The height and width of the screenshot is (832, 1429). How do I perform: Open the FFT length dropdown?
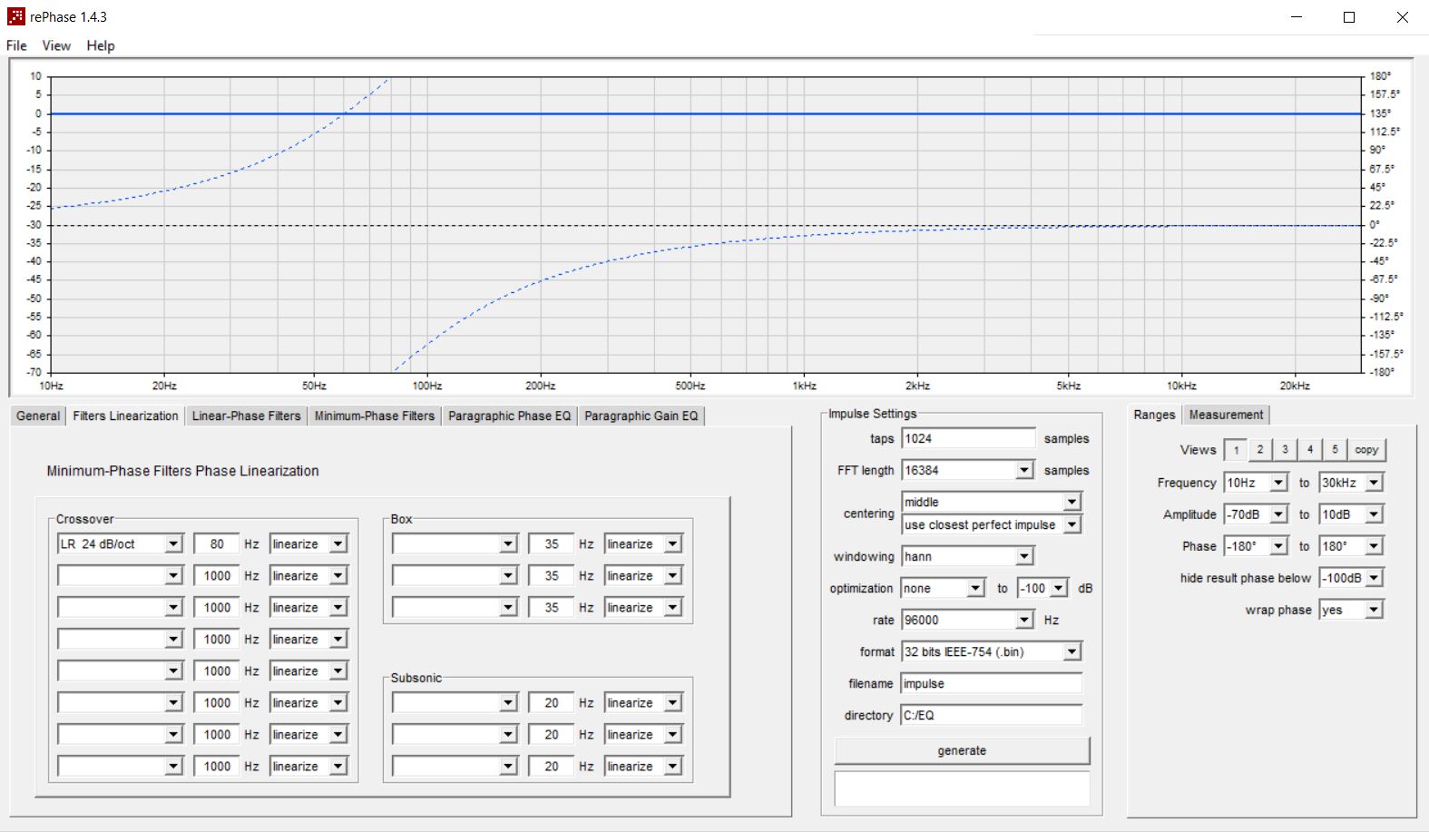click(x=968, y=470)
